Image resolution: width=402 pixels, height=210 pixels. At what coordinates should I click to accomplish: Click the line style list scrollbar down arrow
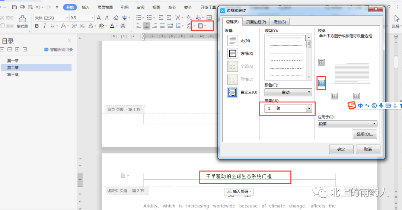pyautogui.click(x=309, y=77)
